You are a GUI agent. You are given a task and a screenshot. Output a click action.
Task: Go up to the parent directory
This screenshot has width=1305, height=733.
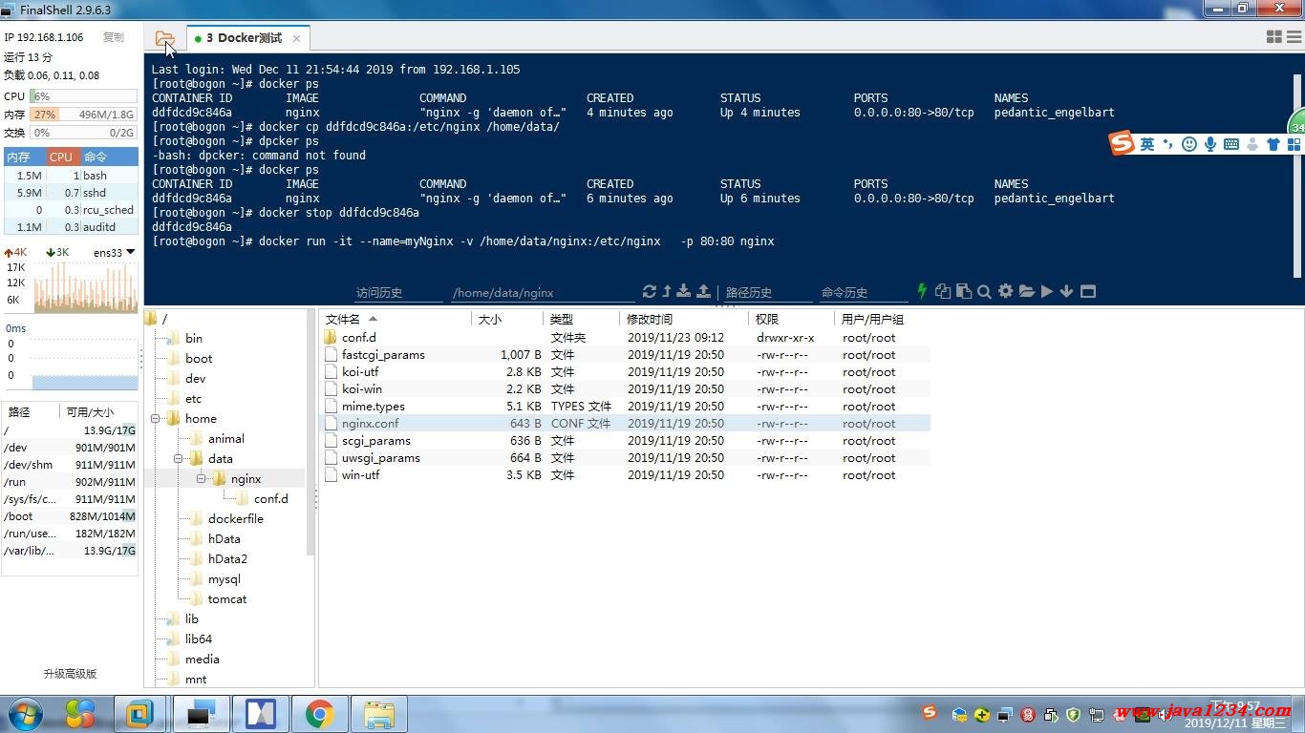pos(667,291)
